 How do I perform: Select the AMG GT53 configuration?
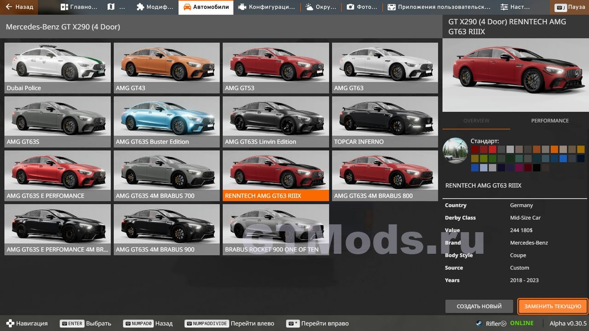(276, 68)
